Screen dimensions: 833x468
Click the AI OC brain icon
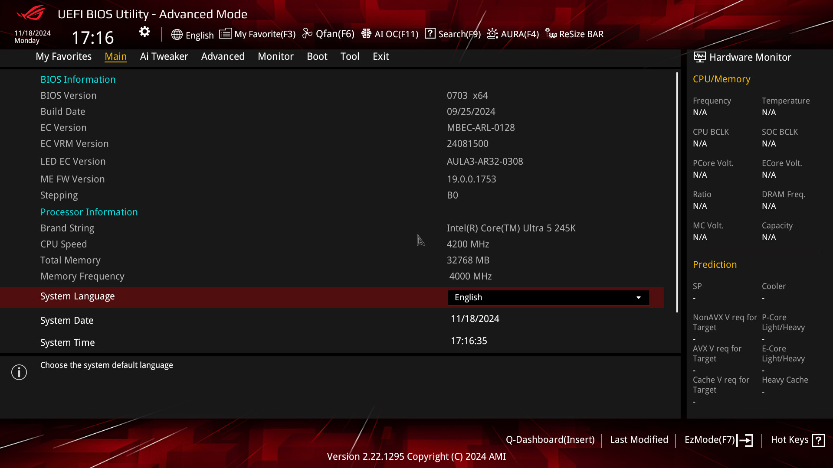click(366, 33)
